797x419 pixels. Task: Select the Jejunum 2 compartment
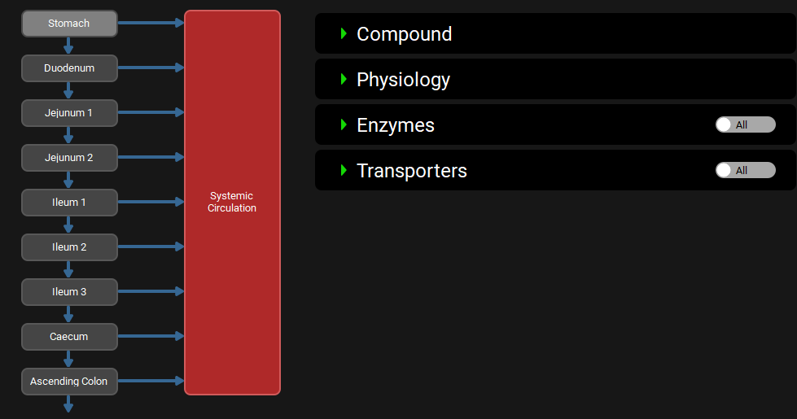69,158
